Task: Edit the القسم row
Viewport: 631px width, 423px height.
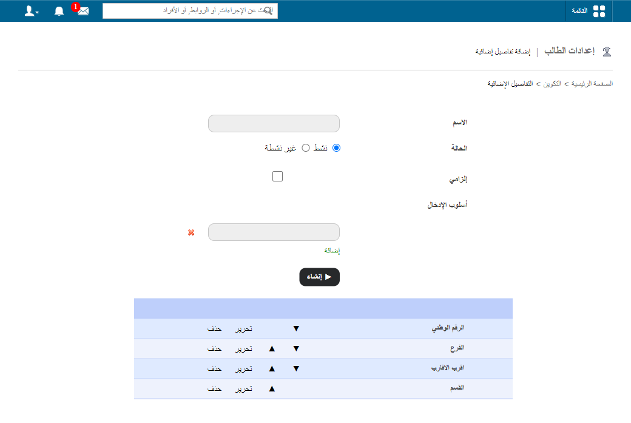Action: point(244,389)
